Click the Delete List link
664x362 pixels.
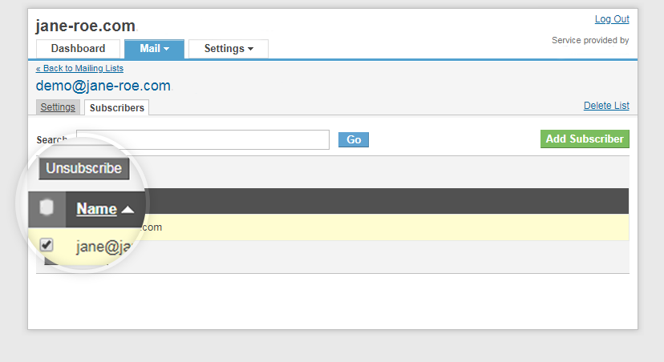click(x=606, y=106)
